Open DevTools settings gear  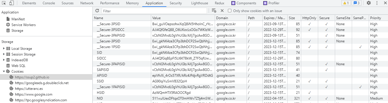[369, 3]
